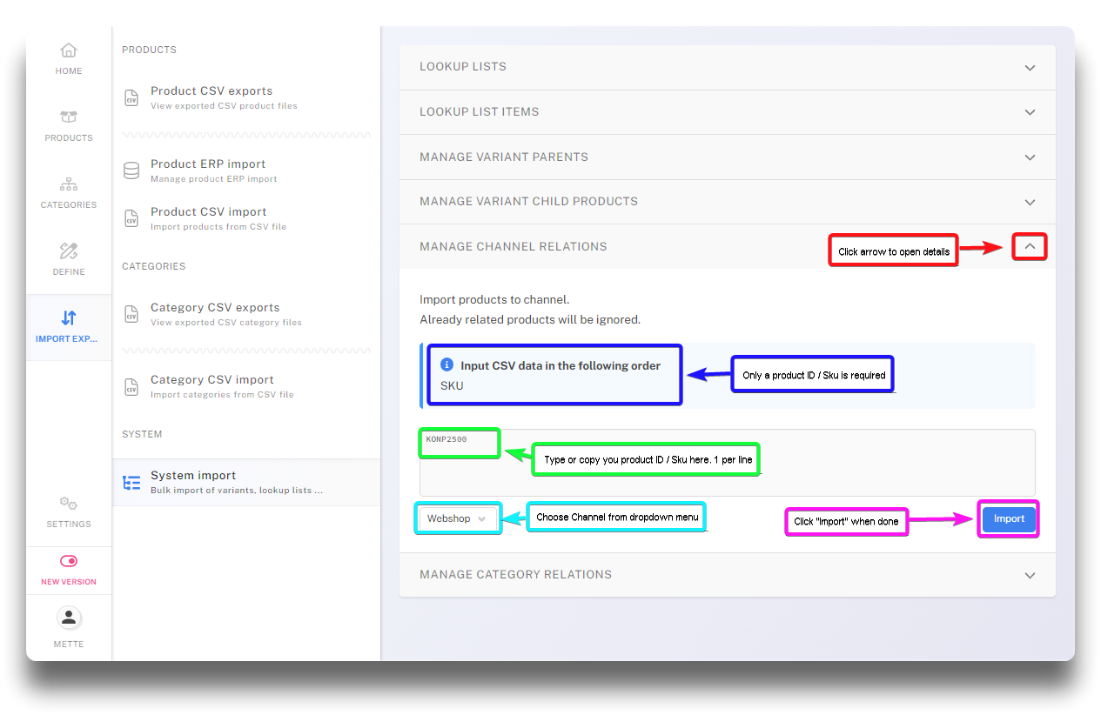This screenshot has height=715, width=1101.
Task: Click the Import Export arrows icon
Action: (69, 318)
